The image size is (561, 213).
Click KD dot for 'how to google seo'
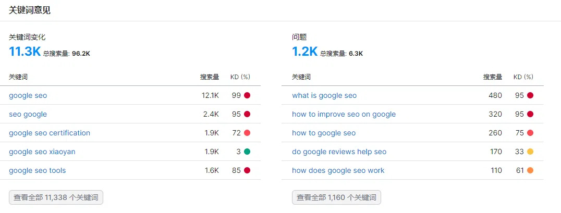pyautogui.click(x=530, y=133)
